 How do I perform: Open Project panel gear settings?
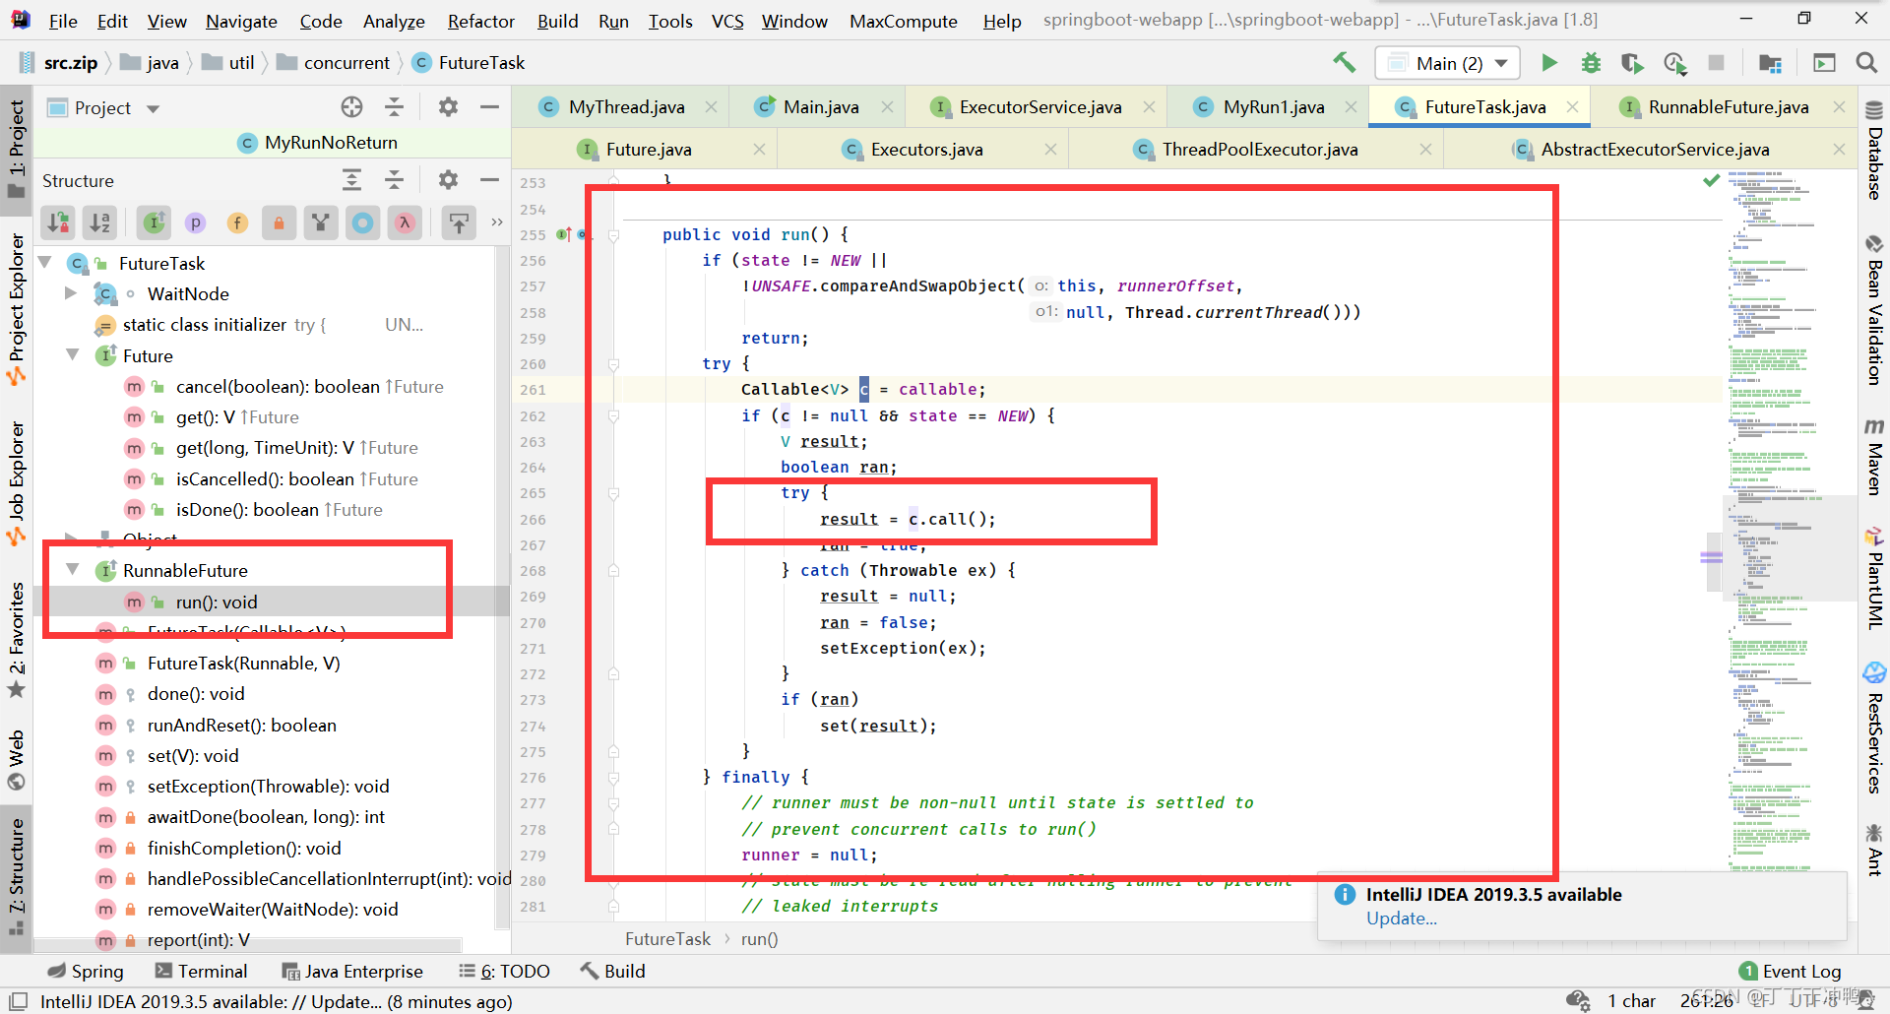point(448,107)
